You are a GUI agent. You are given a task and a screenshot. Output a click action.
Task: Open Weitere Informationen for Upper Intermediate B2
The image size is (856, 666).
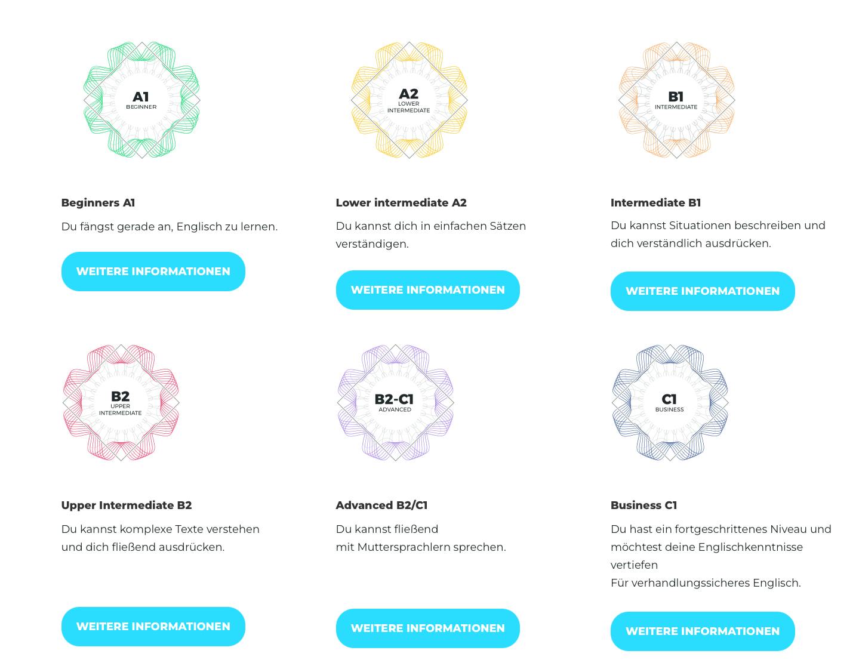(x=153, y=627)
